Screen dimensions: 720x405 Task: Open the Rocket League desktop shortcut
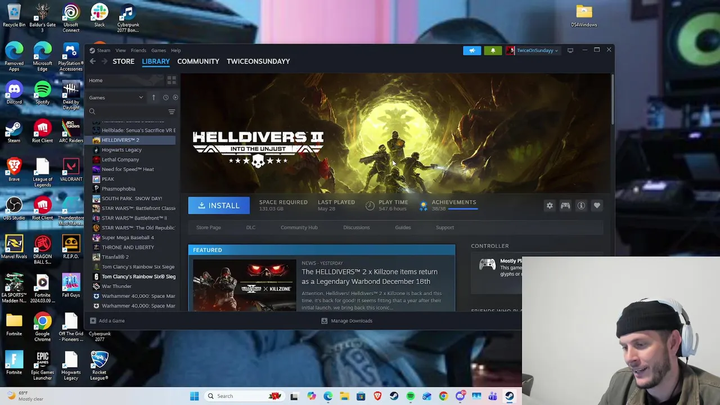(x=99, y=366)
